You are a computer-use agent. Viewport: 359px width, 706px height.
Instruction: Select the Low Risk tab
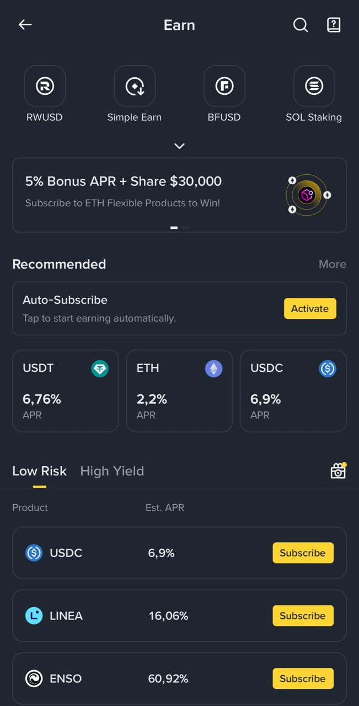(39, 471)
